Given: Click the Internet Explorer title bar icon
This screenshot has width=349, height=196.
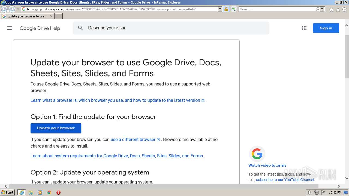Looking at the screenshot, I should (2, 2).
